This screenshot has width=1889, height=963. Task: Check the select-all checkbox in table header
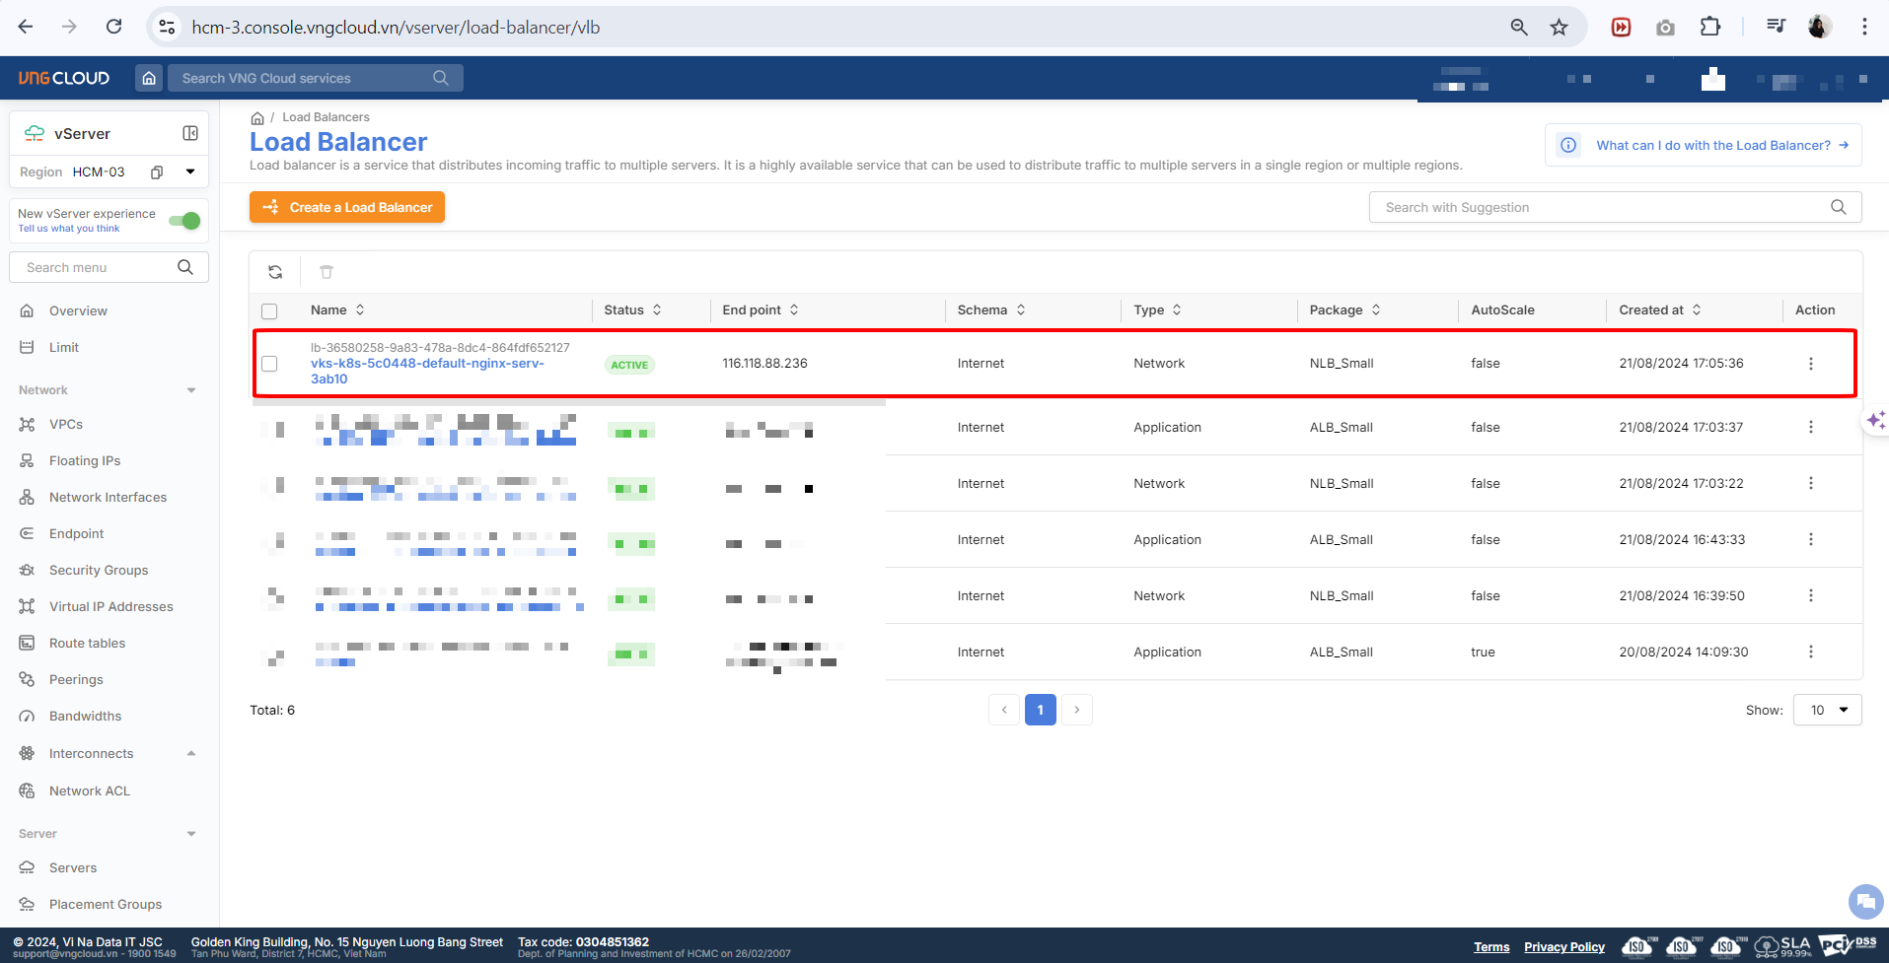(269, 311)
